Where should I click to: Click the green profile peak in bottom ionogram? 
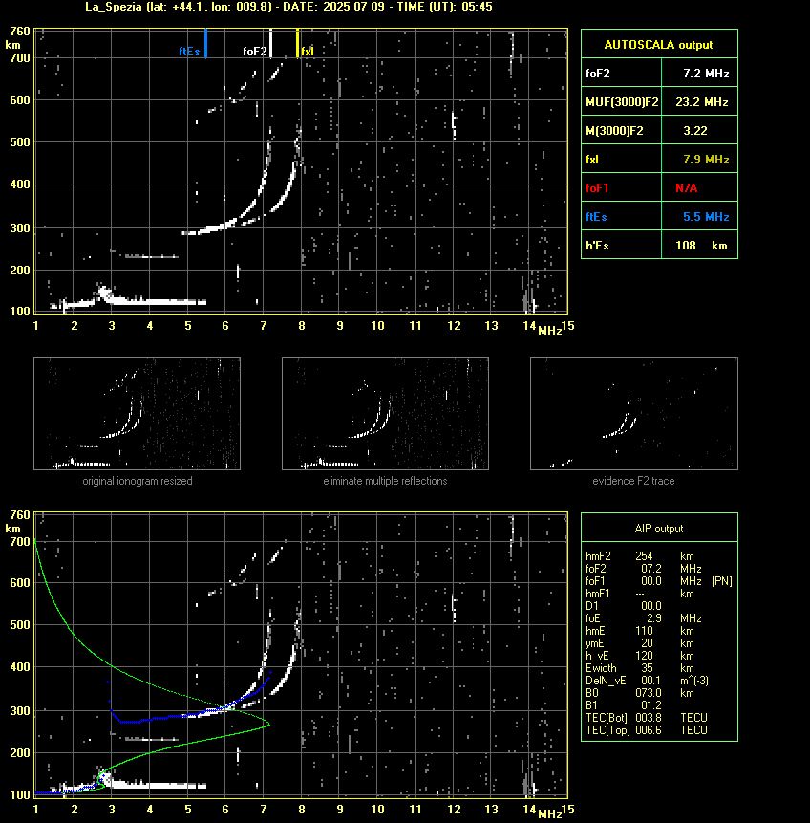[267, 725]
